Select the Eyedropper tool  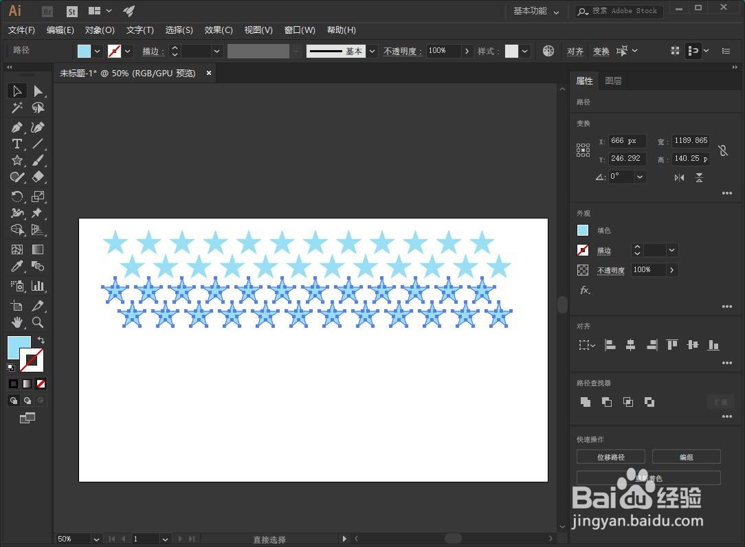click(x=17, y=266)
